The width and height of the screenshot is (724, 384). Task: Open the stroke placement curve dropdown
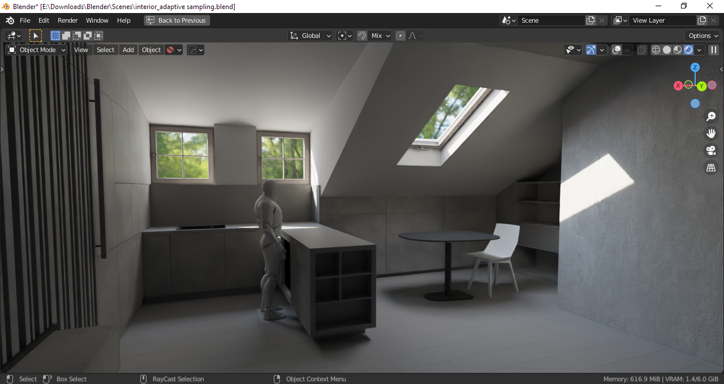[195, 50]
